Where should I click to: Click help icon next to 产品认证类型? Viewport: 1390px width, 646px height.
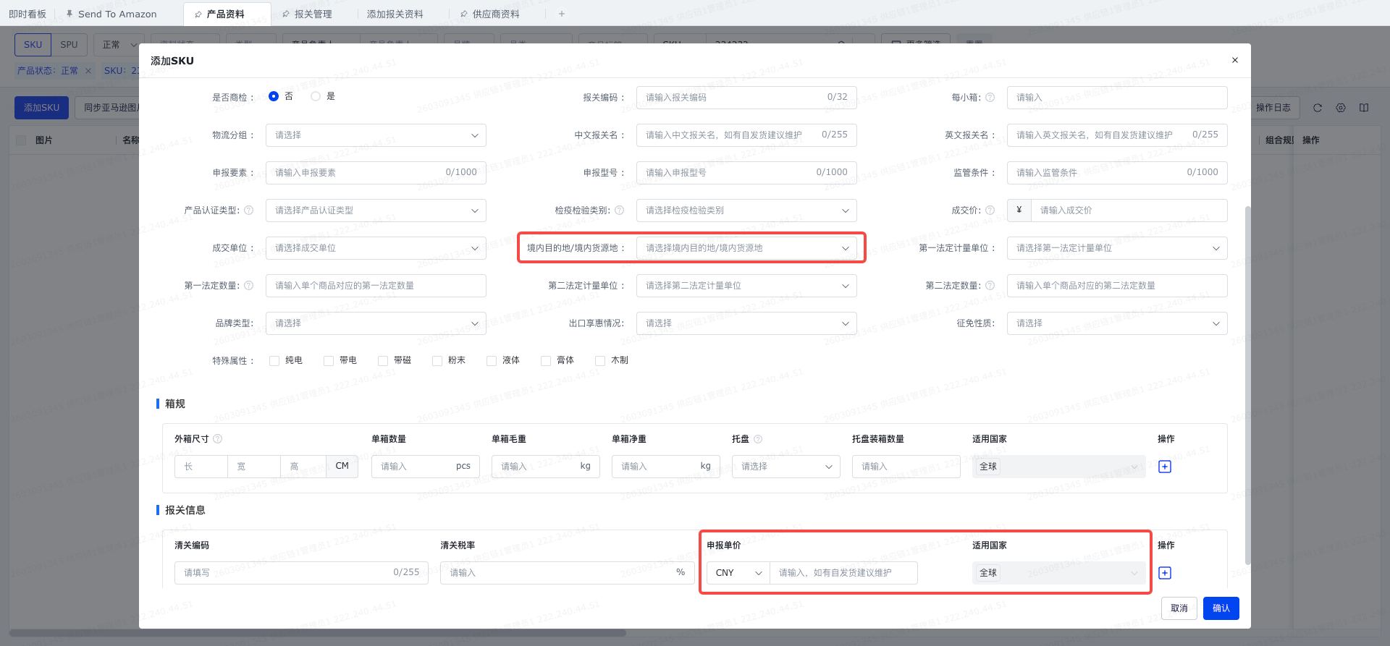pyautogui.click(x=249, y=211)
